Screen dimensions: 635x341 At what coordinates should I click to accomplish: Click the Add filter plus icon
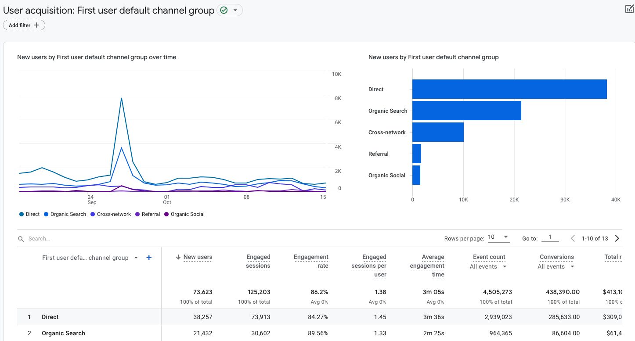[36, 25]
